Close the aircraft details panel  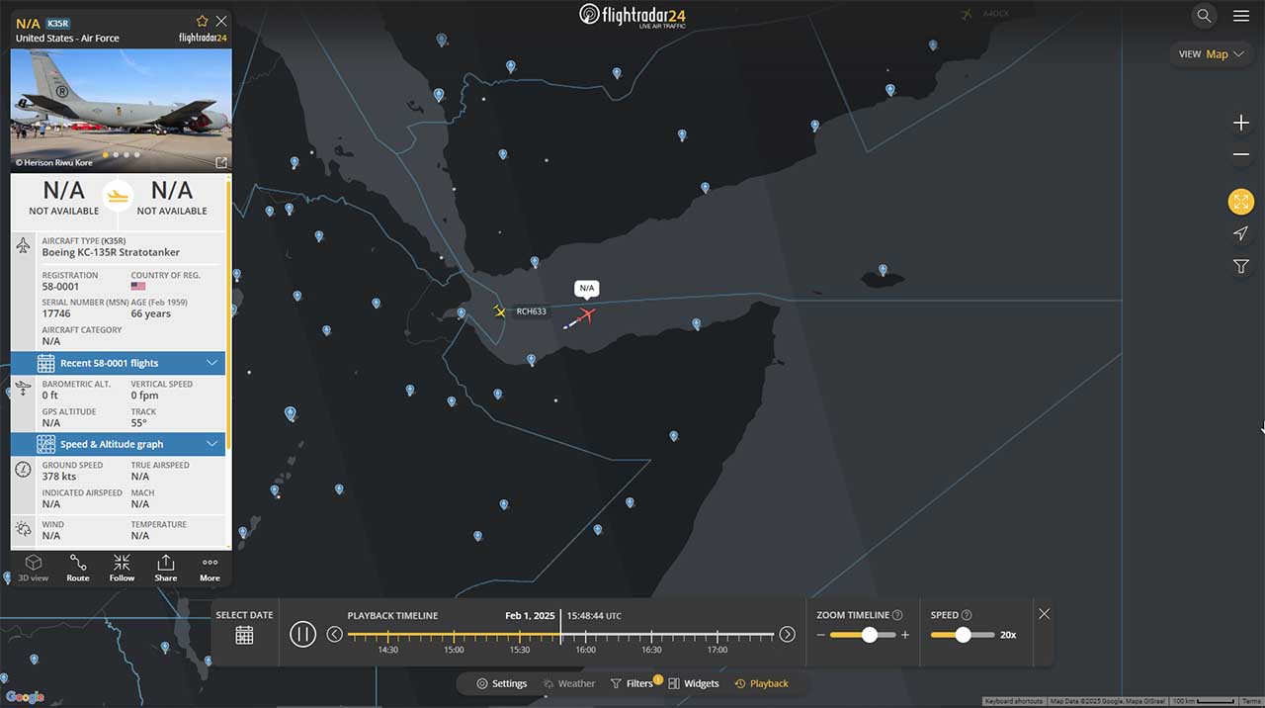point(221,21)
